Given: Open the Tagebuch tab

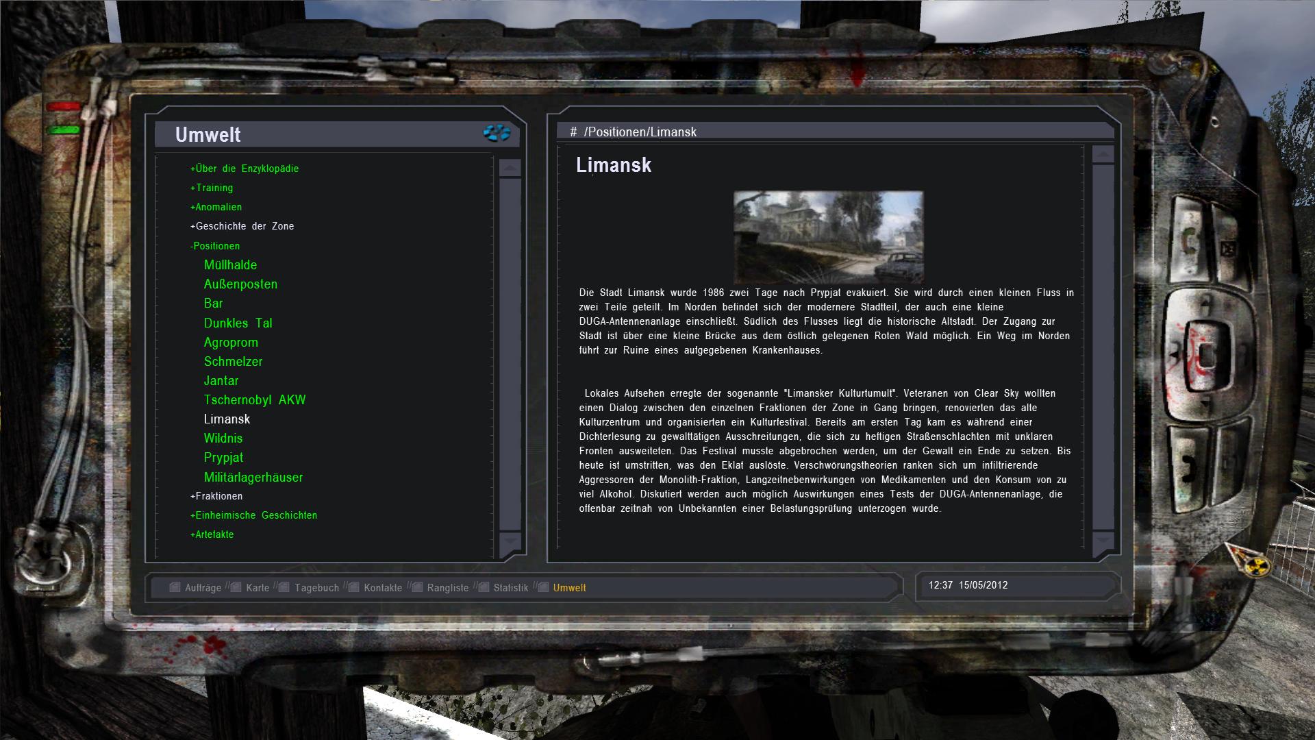Looking at the screenshot, I should coord(317,588).
